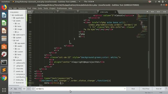Expand the uploads folder
The width and height of the screenshot is (168, 94).
(x=12, y=60)
